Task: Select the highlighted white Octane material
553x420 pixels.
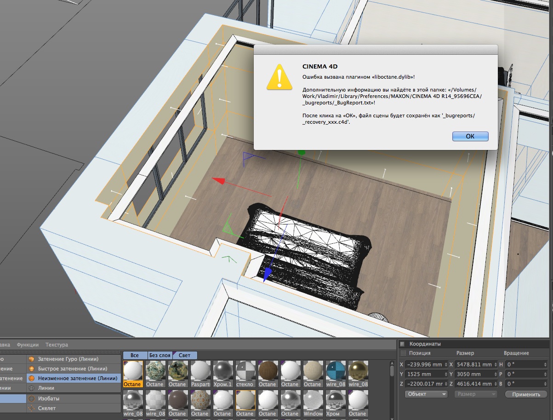Action: pos(132,374)
